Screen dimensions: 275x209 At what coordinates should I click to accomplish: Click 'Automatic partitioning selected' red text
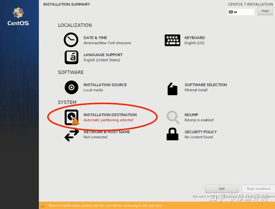coord(108,120)
